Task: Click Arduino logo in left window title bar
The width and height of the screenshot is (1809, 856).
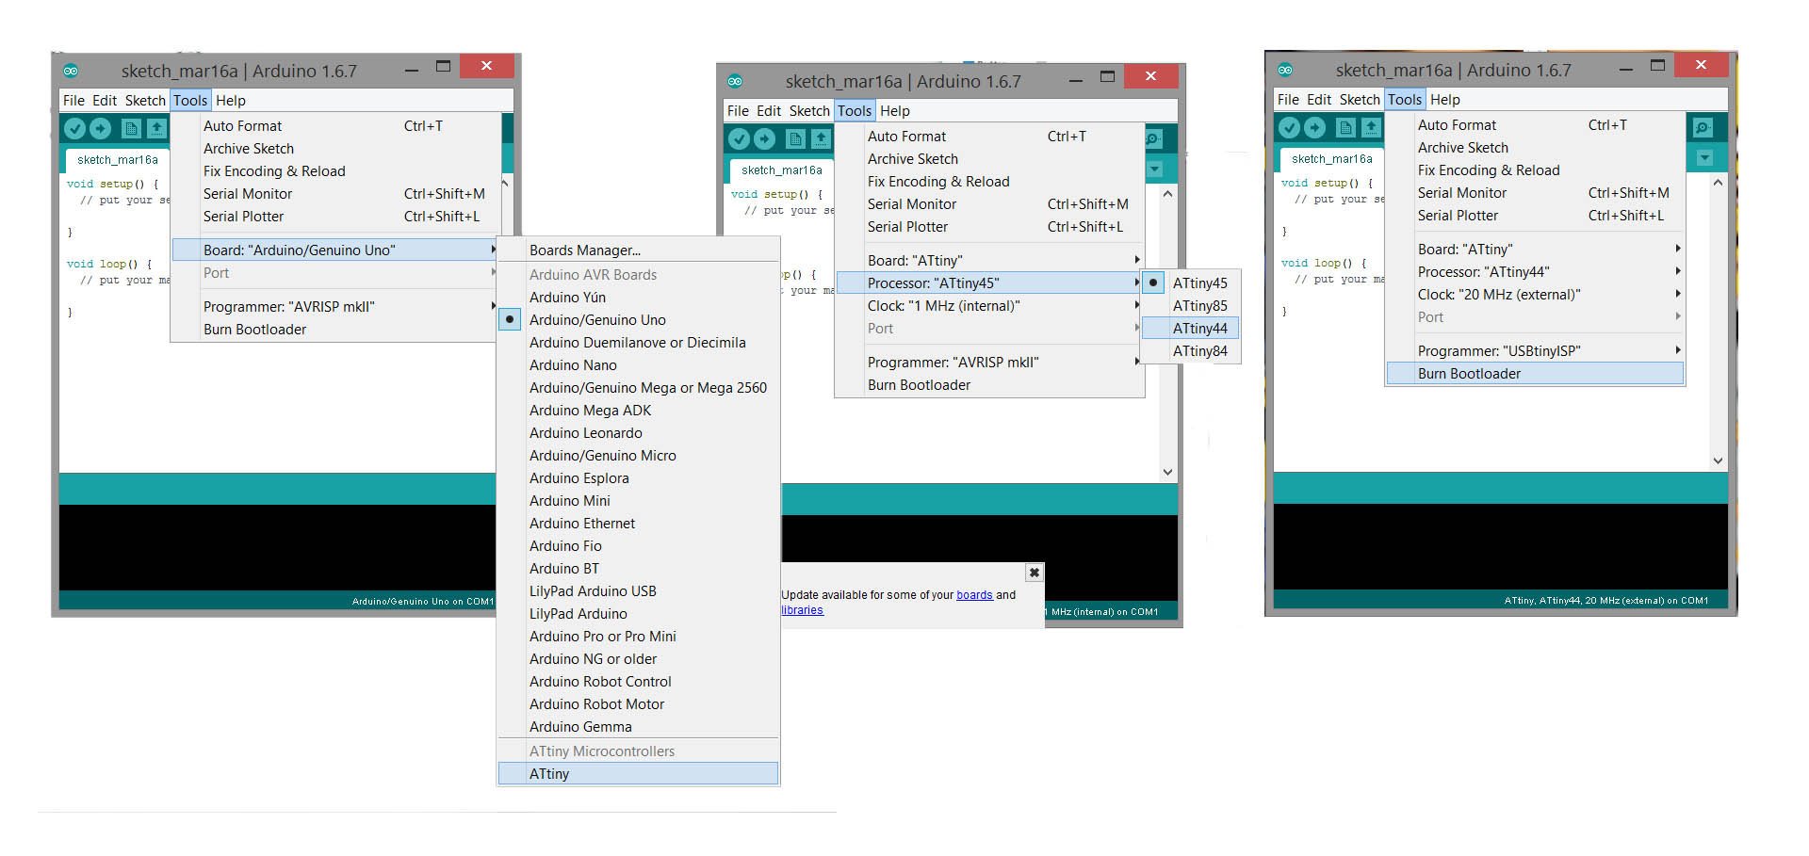Action: point(71,71)
